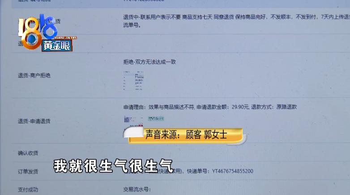Image resolution: width=350 pixels, height=195 pixels.
Task: Select the 退货-申请退货 row label
Action: pos(34,121)
